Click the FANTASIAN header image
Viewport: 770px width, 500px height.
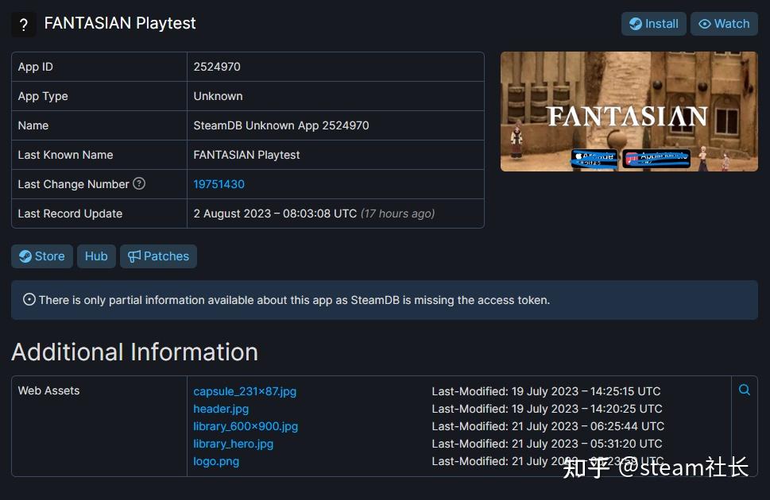628,111
